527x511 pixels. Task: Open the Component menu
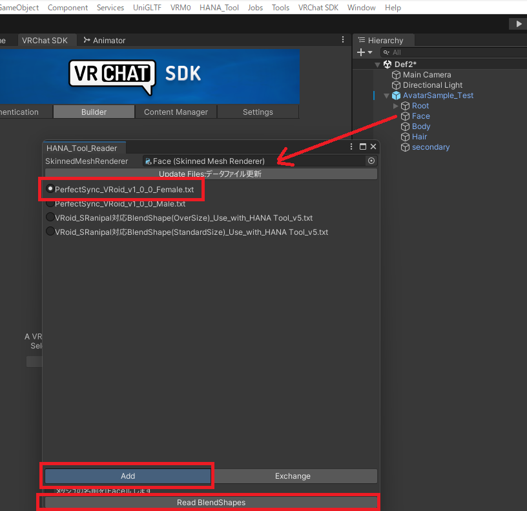coord(67,7)
